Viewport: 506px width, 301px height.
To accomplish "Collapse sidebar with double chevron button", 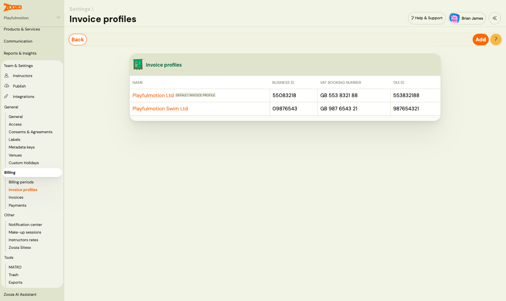I will click(x=495, y=18).
